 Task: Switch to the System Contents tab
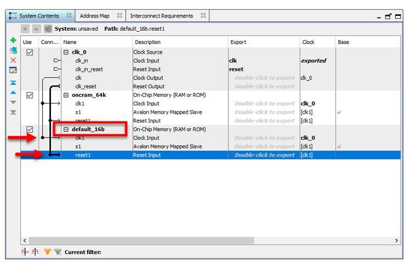tap(39, 16)
